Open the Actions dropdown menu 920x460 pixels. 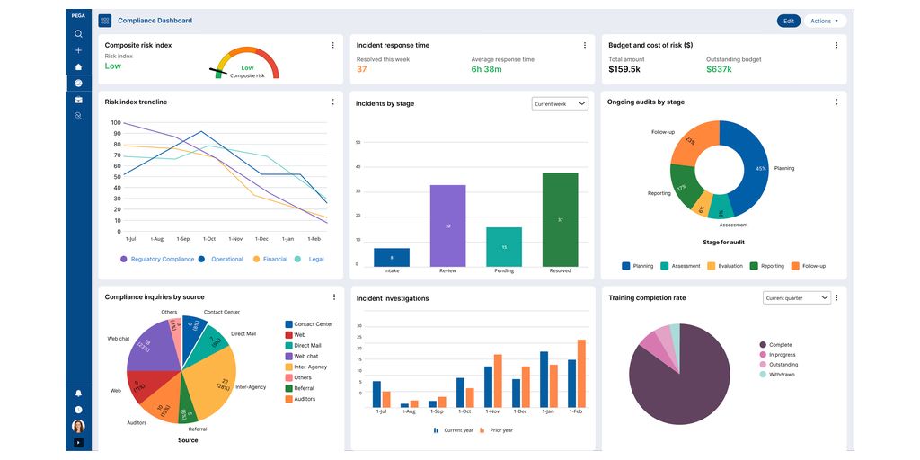pos(825,22)
